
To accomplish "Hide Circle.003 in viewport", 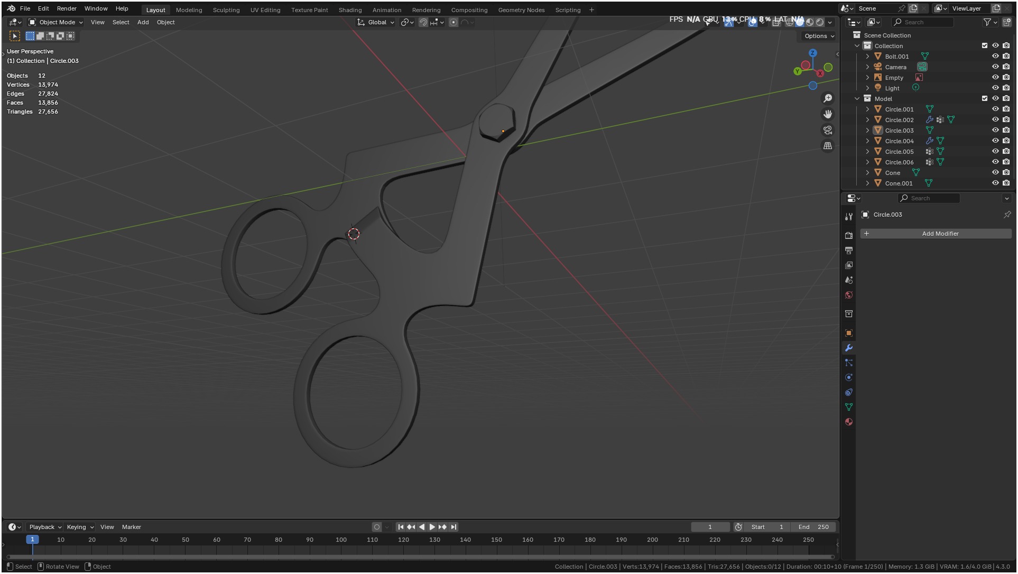I will 995,130.
